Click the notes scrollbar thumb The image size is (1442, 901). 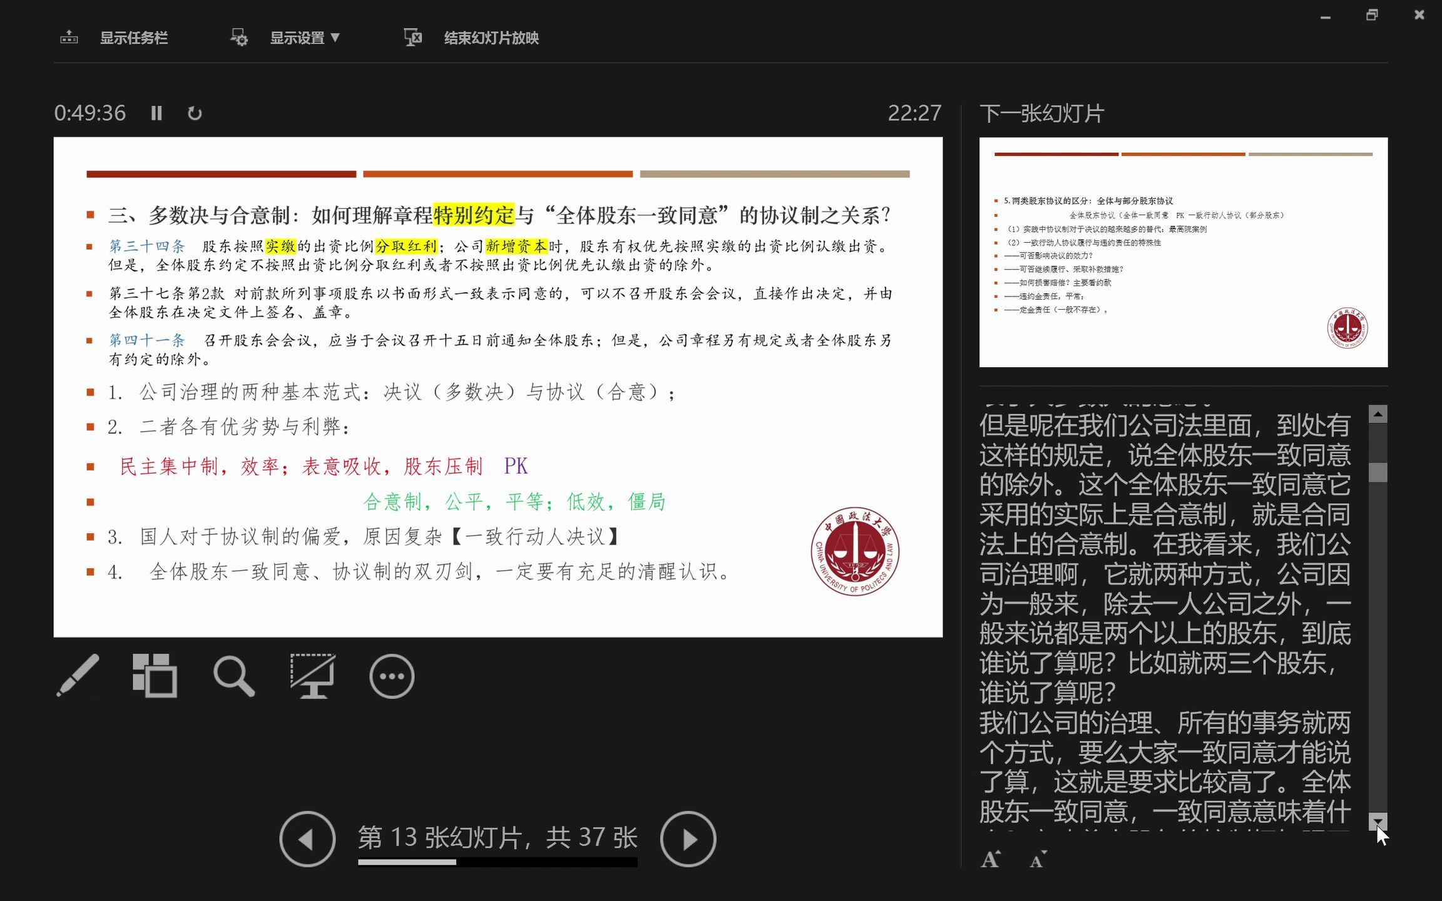(1378, 472)
